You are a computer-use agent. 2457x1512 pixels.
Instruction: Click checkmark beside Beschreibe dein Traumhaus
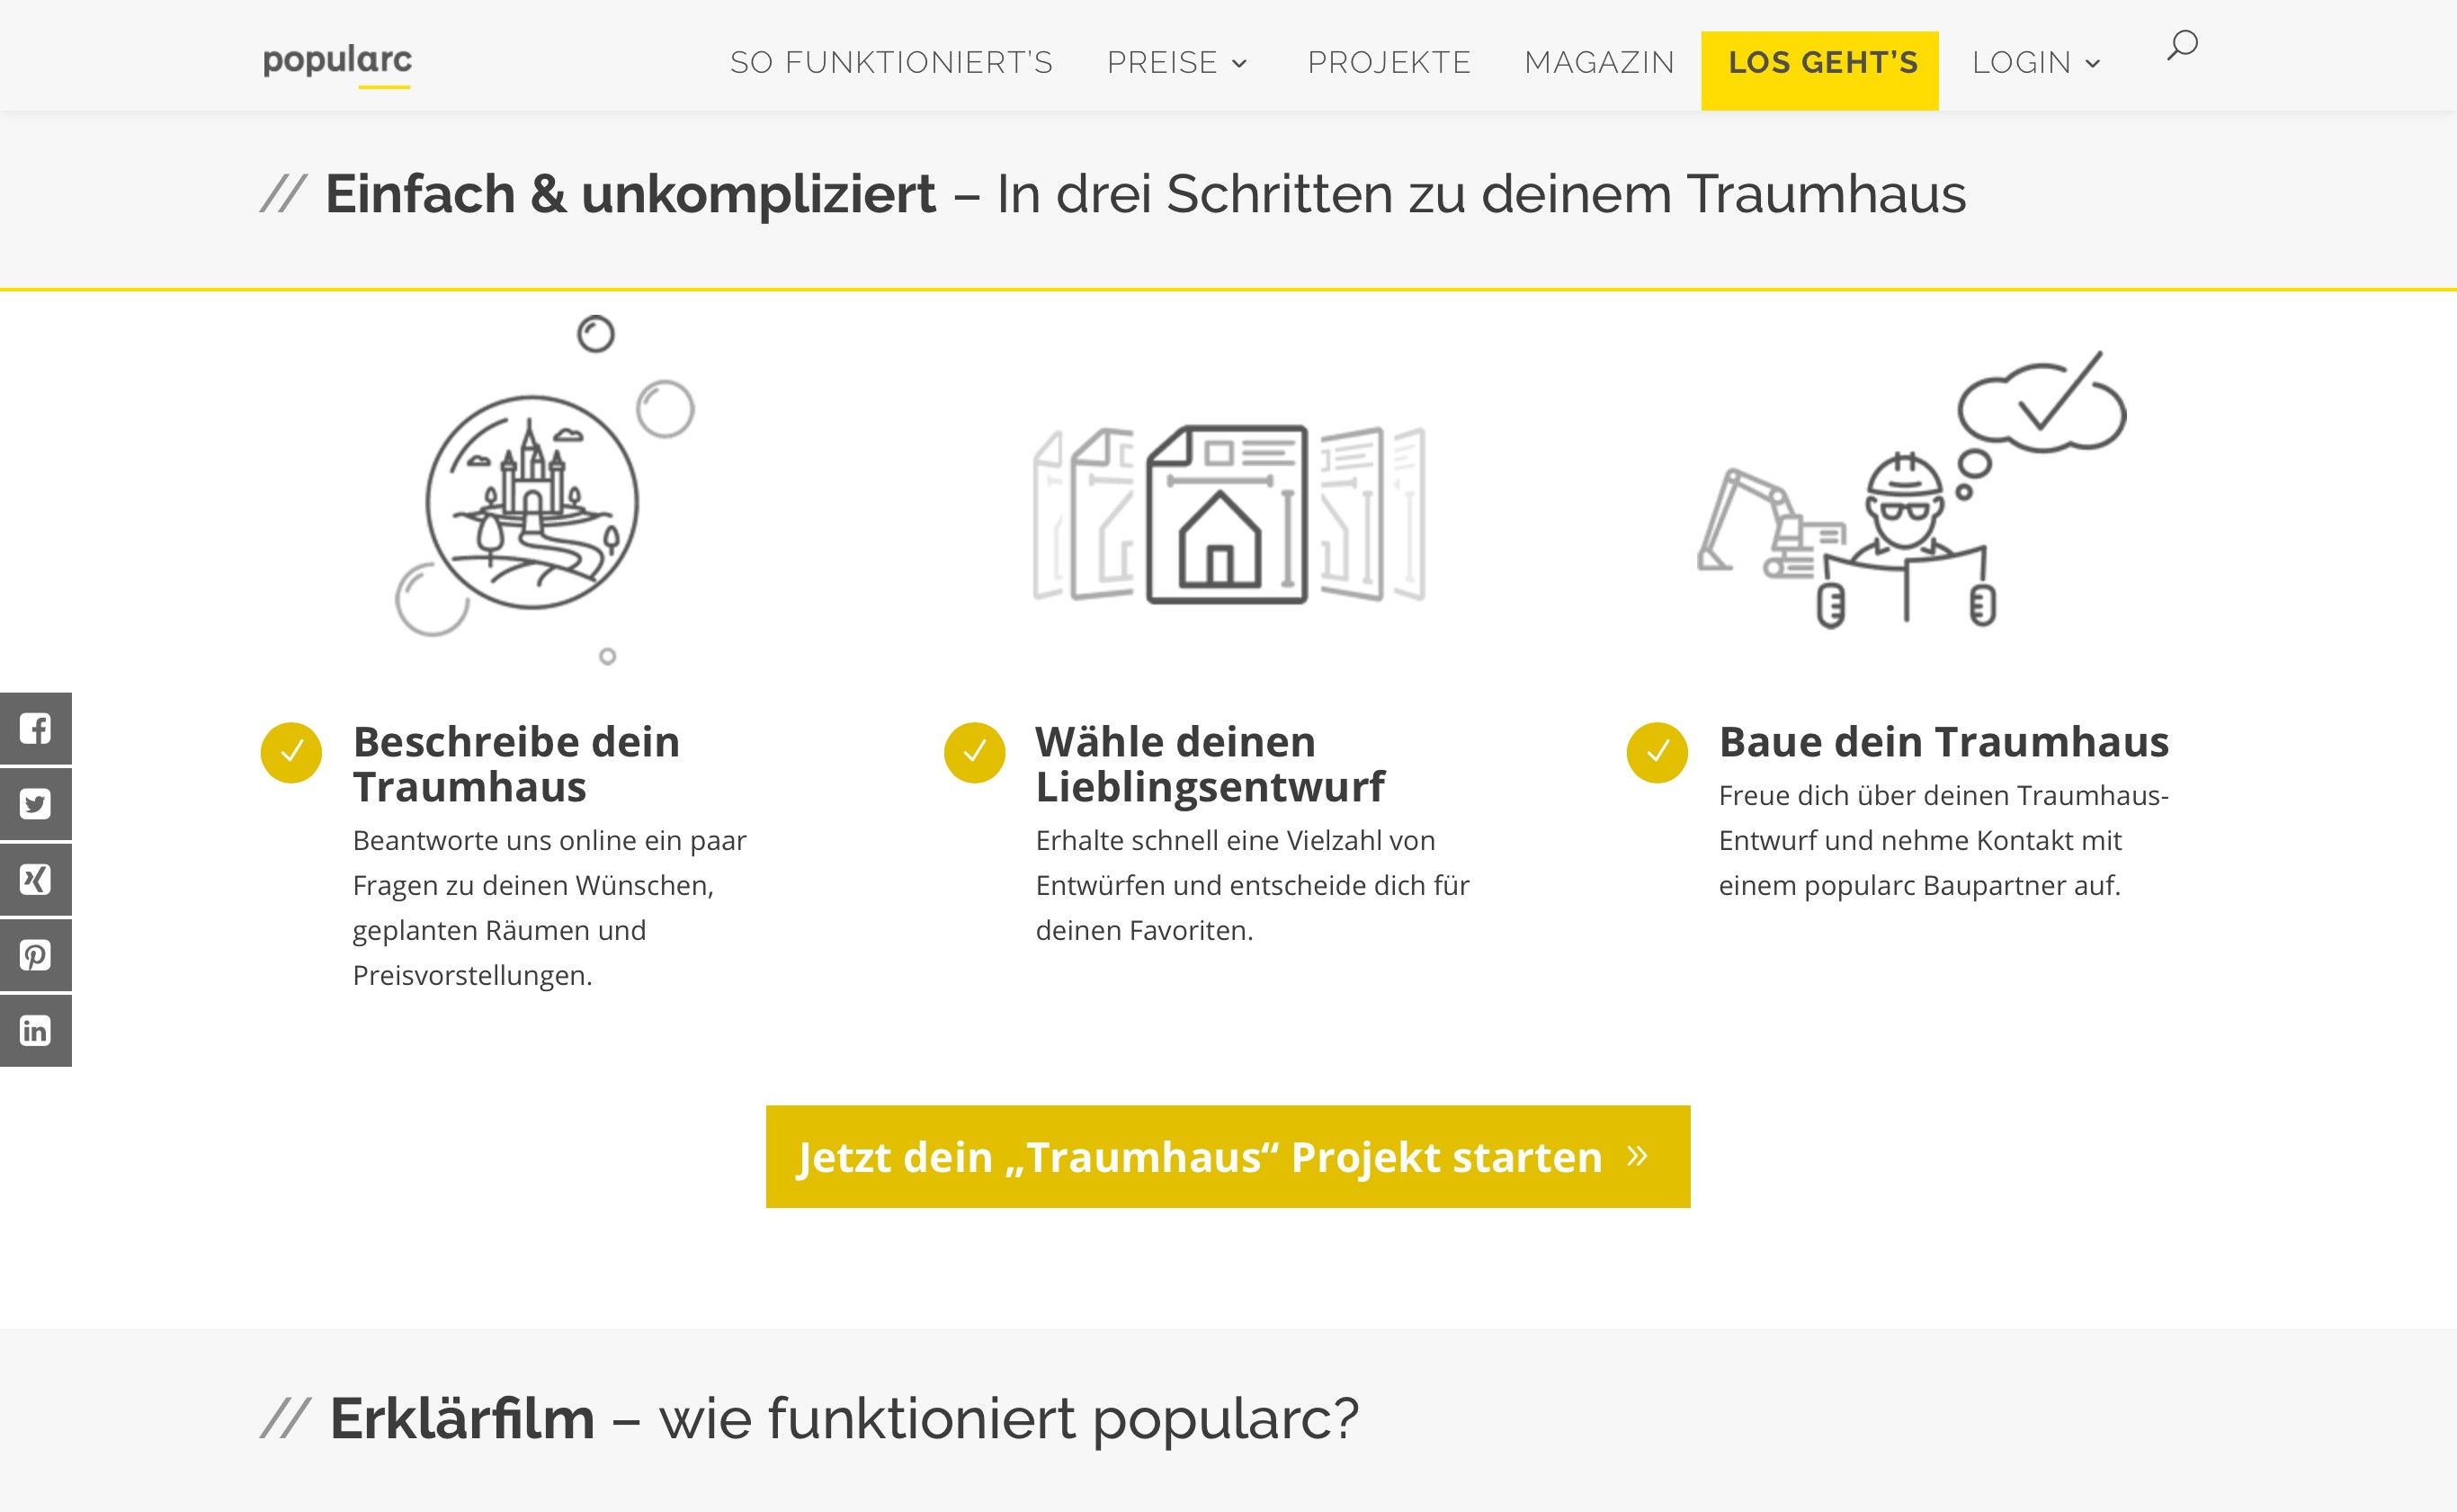[290, 752]
